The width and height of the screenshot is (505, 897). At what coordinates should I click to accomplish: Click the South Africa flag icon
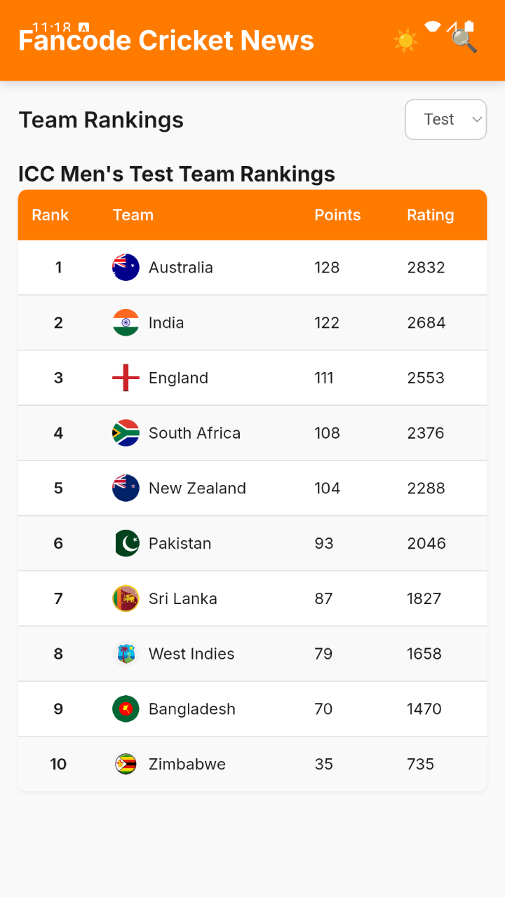[x=126, y=433]
